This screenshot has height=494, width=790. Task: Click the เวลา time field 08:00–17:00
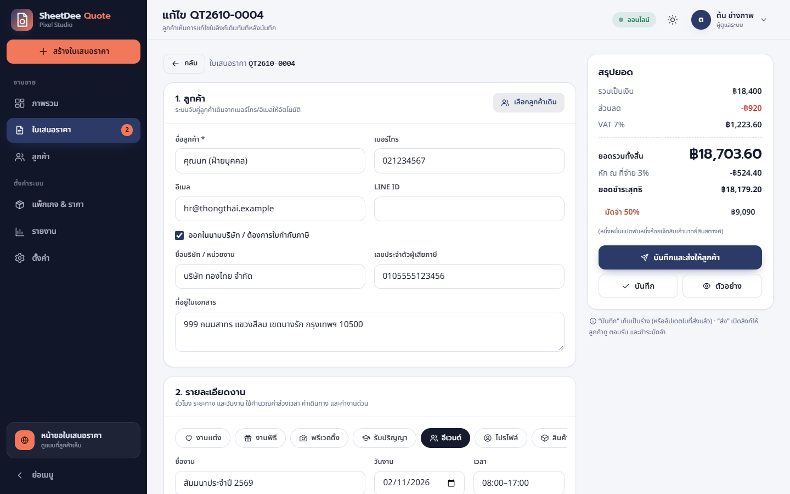(519, 483)
